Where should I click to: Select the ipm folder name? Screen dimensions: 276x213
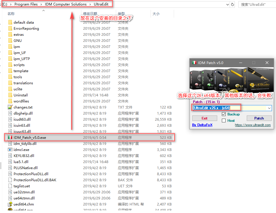pos(17,47)
